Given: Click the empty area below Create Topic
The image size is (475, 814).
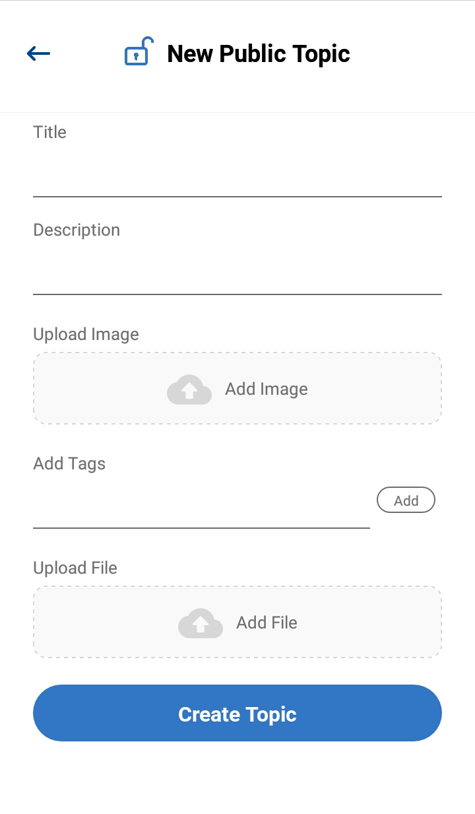Looking at the screenshot, I should (x=237, y=779).
